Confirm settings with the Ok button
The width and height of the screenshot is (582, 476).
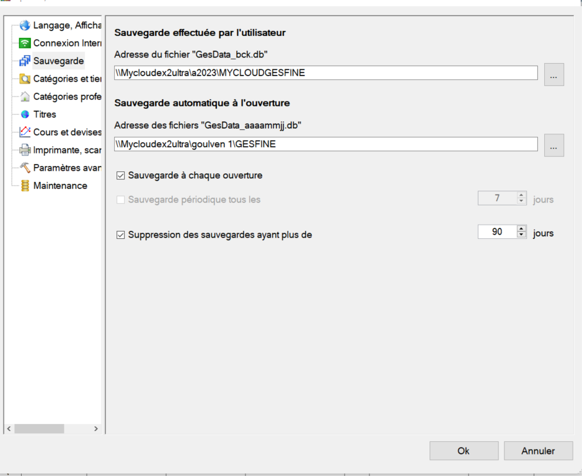[464, 451]
